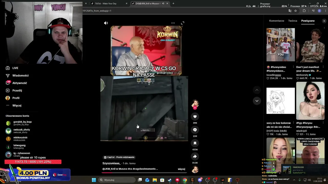This screenshot has width=328, height=184.
Task: Open the Chrome three-dot menu
Action: pyautogui.click(x=325, y=11)
